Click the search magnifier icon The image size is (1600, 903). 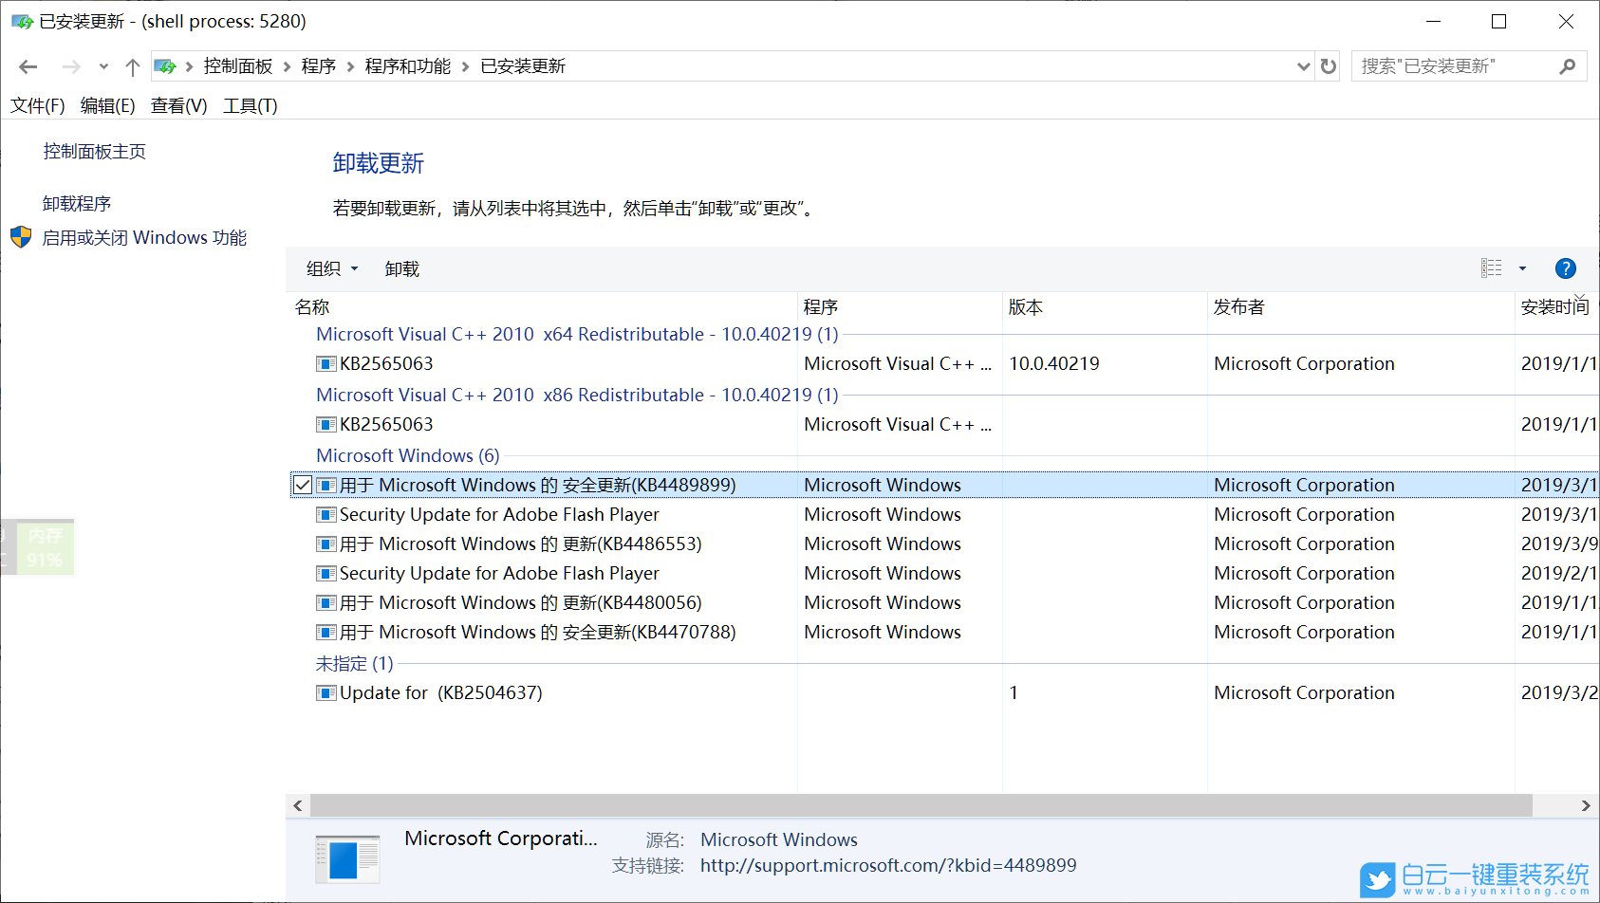click(1568, 66)
